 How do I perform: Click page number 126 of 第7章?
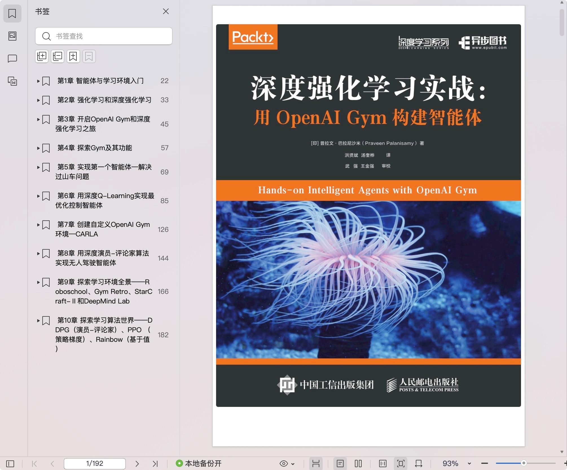(x=163, y=230)
